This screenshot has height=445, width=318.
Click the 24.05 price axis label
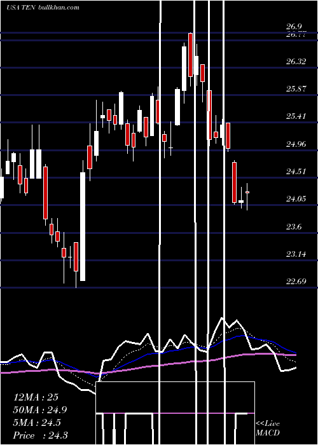click(x=296, y=198)
